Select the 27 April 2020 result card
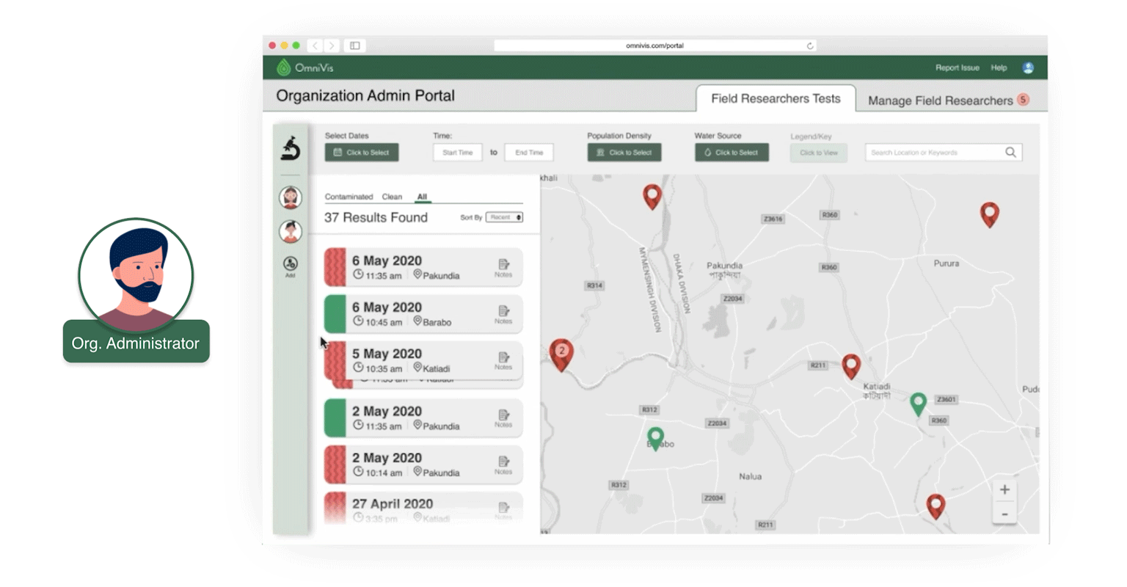The height and width of the screenshot is (587, 1127). (x=423, y=508)
